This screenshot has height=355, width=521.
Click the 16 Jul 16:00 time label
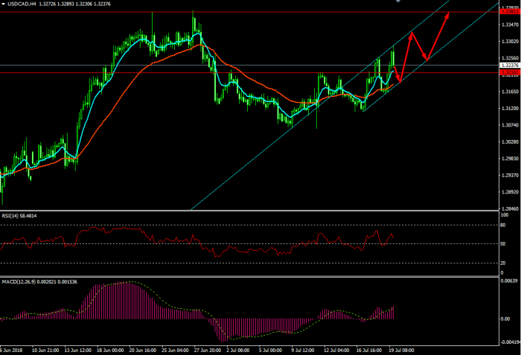(369, 351)
